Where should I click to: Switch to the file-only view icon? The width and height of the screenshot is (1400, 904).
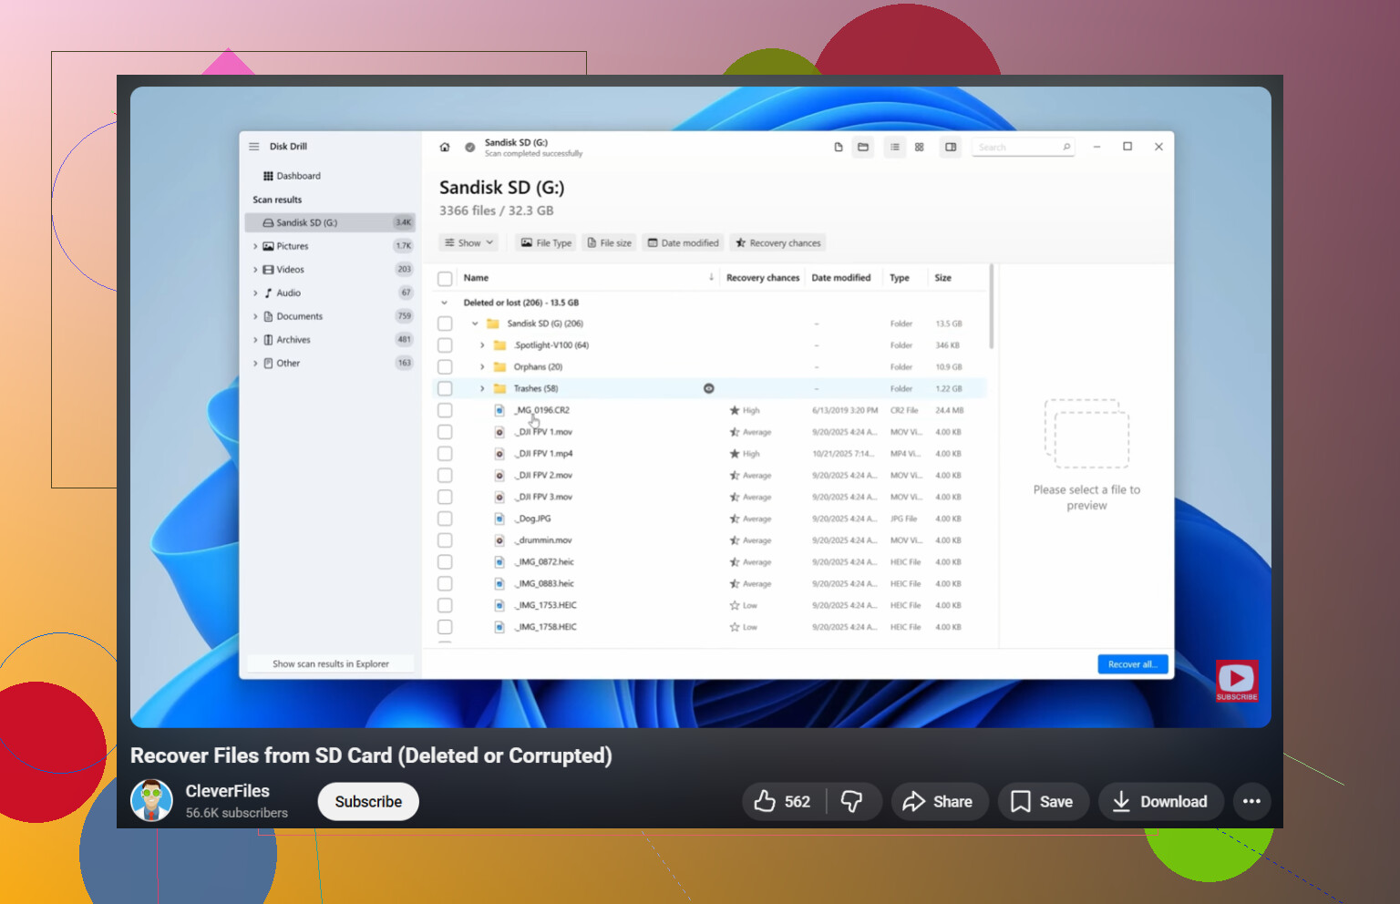[x=839, y=147]
